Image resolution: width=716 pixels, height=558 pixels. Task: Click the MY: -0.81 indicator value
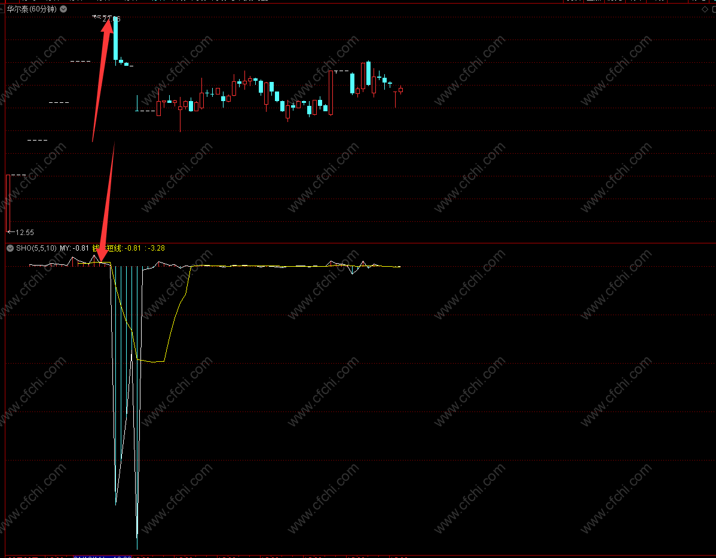pyautogui.click(x=74, y=248)
